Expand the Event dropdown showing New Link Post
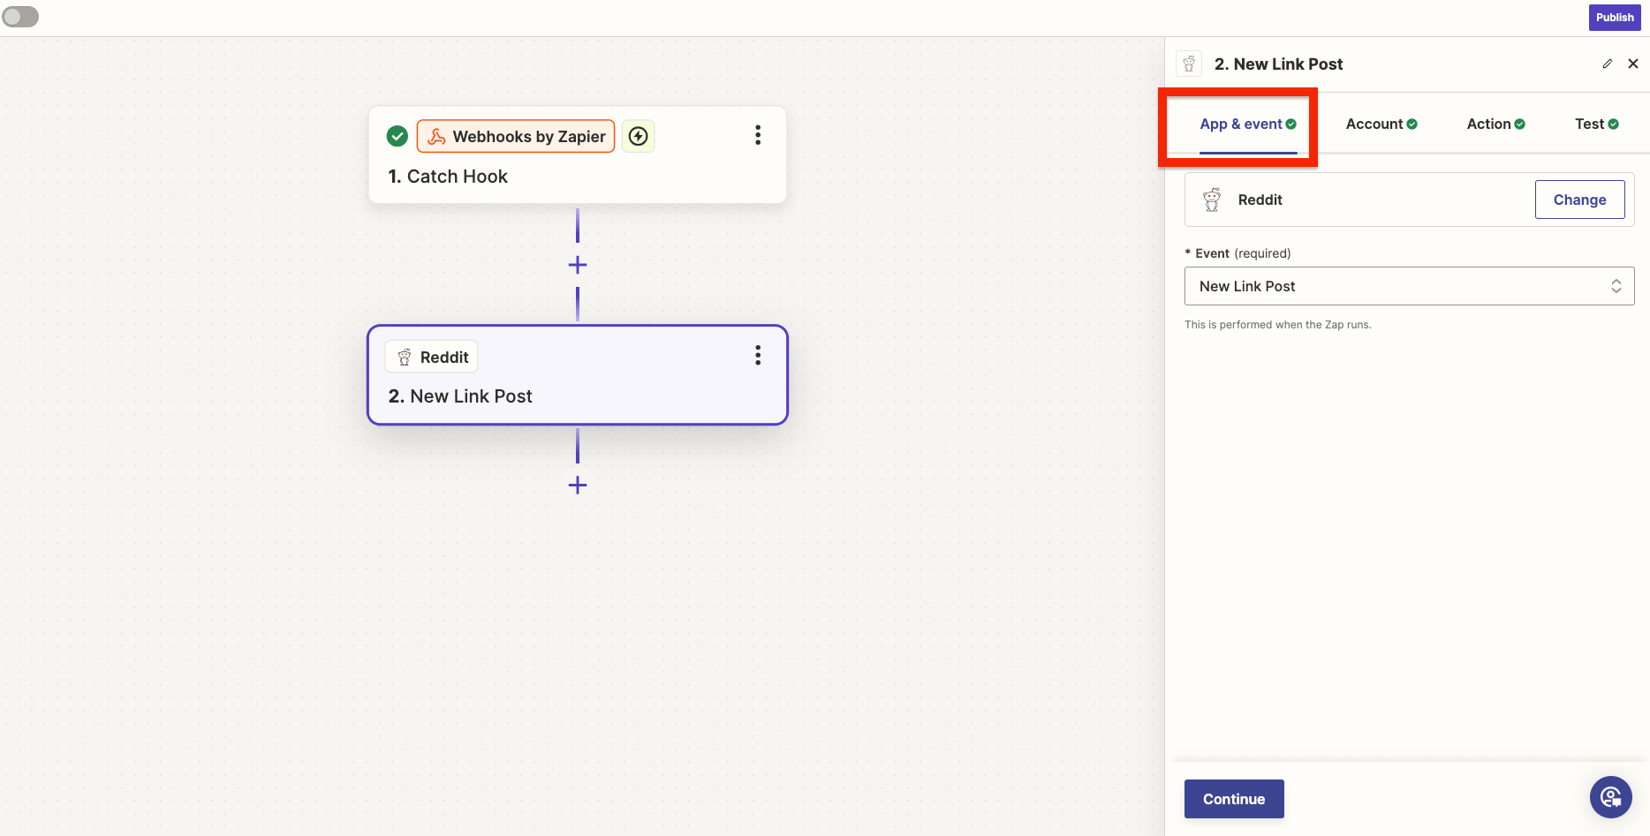This screenshot has height=836, width=1650. pos(1408,286)
